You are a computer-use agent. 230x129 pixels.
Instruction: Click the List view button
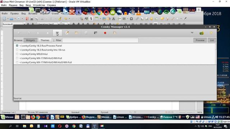pos(212,40)
